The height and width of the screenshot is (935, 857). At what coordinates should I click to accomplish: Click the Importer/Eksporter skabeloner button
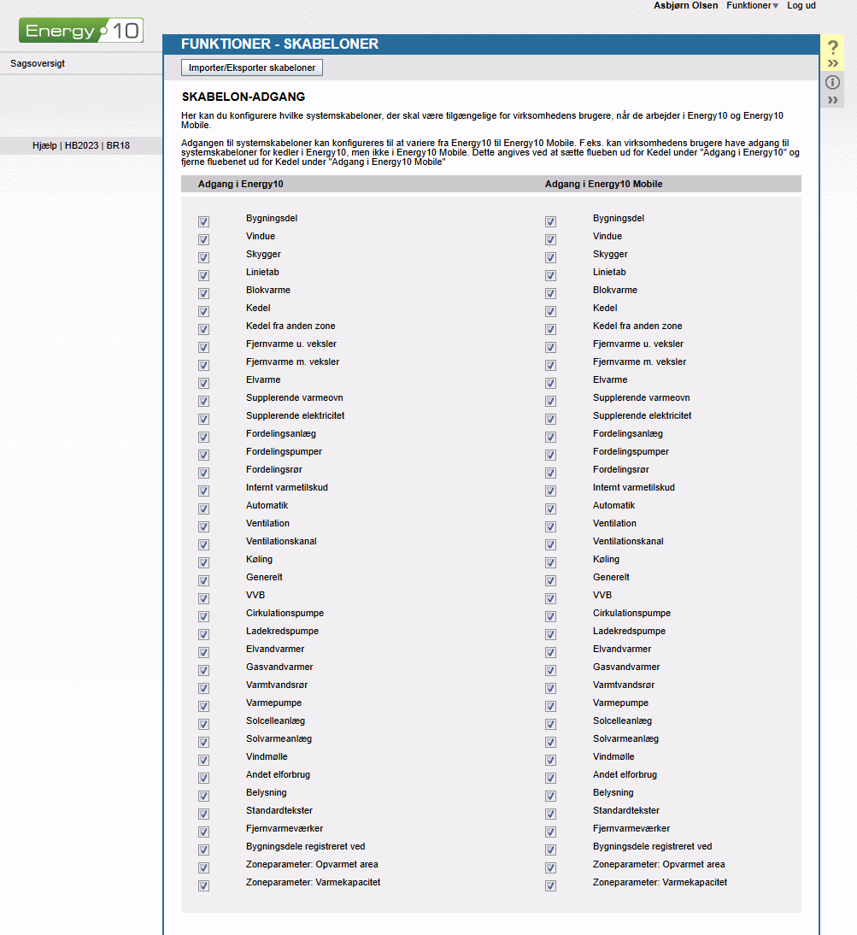(x=252, y=68)
